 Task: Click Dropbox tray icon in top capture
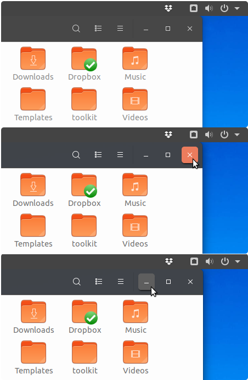[168, 8]
